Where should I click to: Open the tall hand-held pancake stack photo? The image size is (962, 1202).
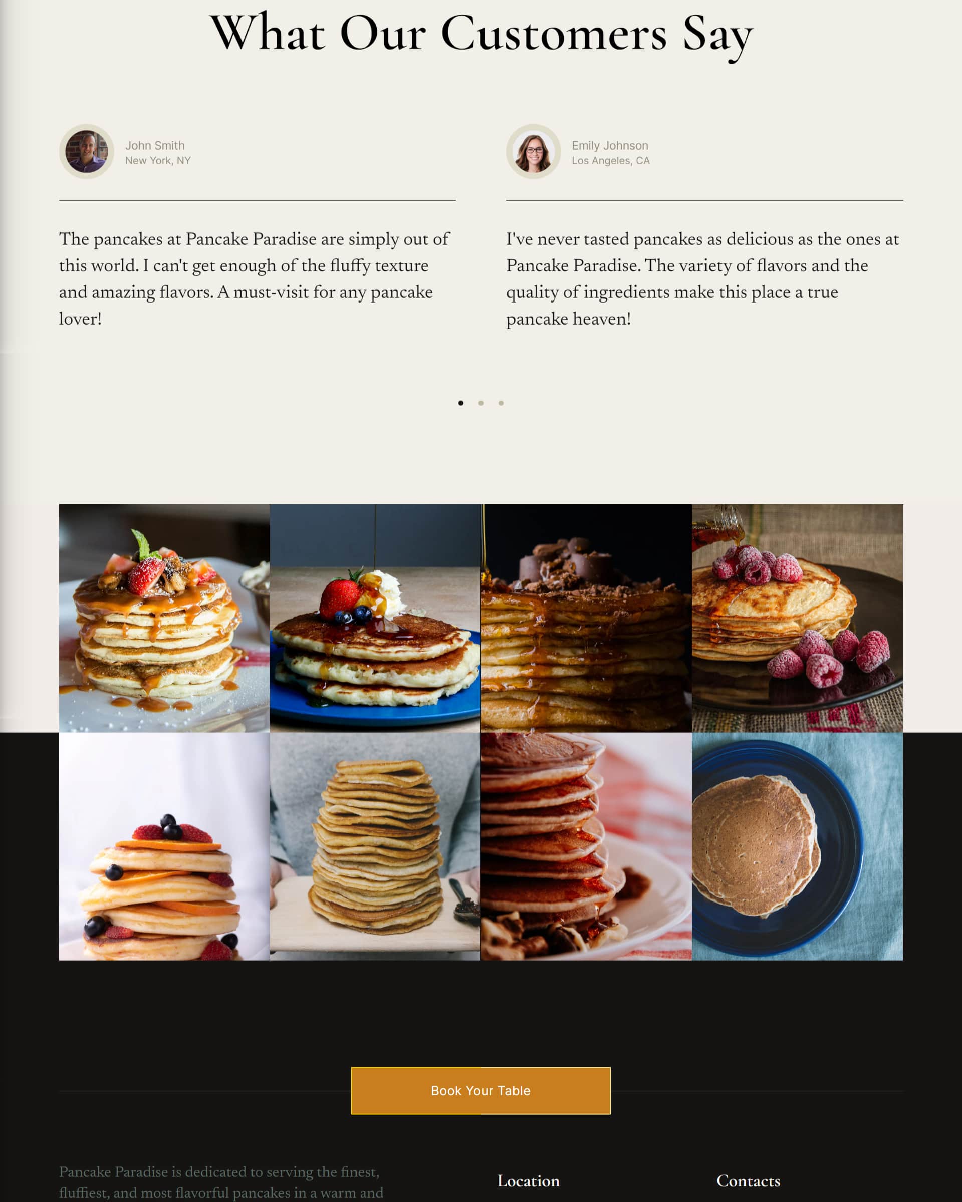[x=375, y=846]
